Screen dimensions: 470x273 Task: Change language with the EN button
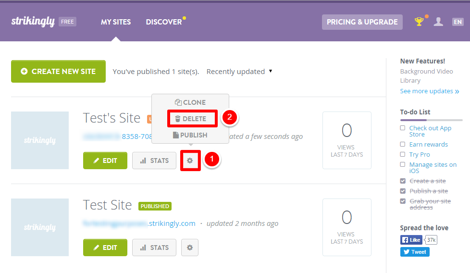458,22
